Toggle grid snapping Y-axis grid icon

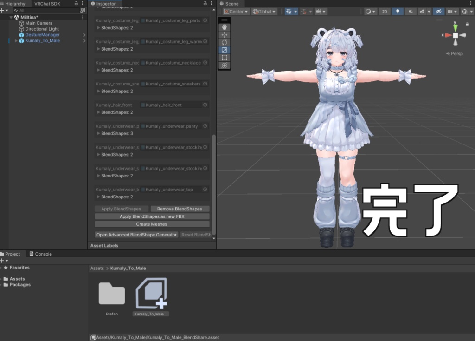point(289,12)
